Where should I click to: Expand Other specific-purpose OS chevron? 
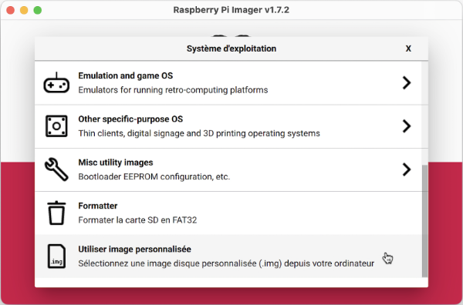pos(407,126)
